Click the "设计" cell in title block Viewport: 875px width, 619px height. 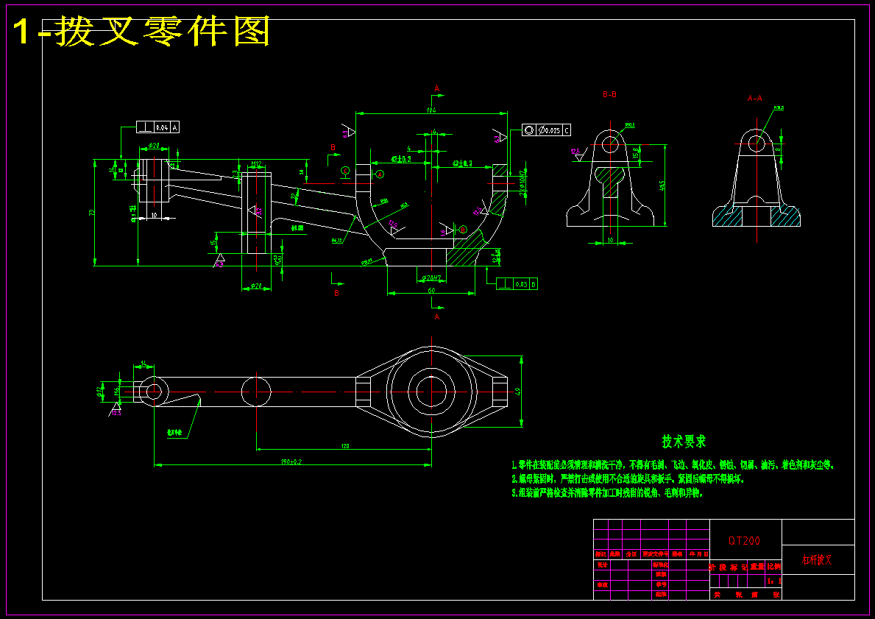coord(602,565)
